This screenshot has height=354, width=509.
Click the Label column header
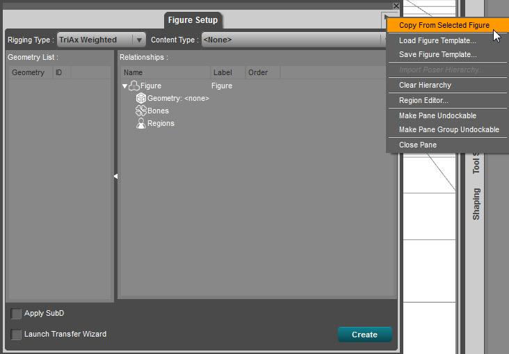coord(228,72)
